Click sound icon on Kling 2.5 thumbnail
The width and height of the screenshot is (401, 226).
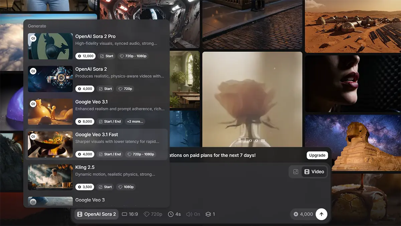(33, 169)
